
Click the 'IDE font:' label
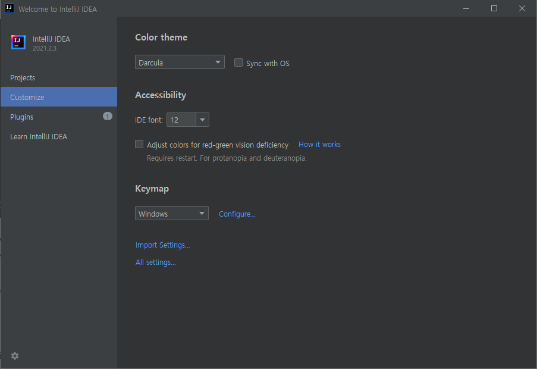tap(149, 120)
